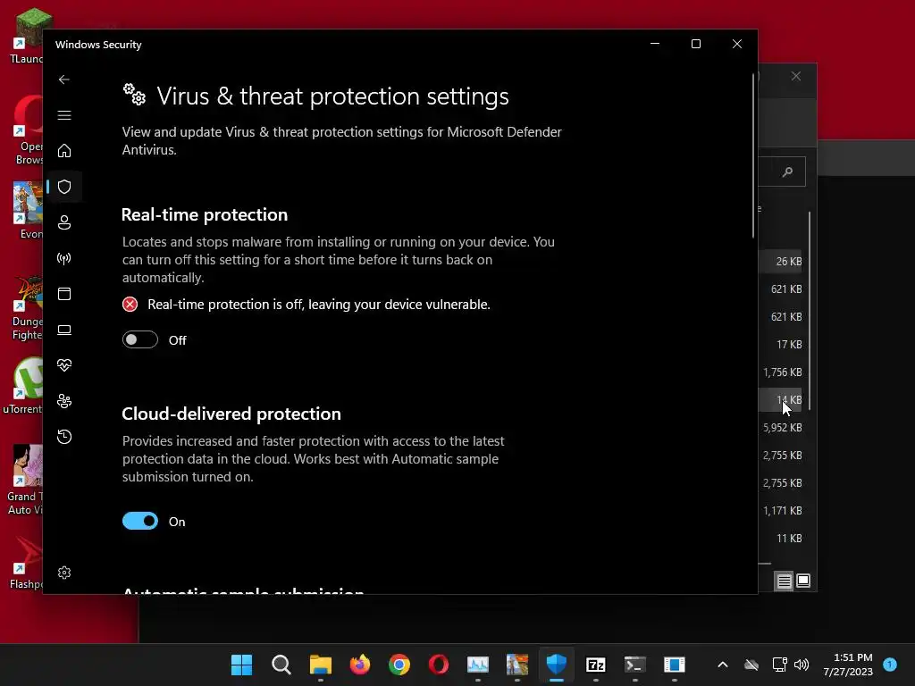This screenshot has height=686, width=915.
Task: Open Windows Security taskbar shield icon
Action: click(556, 665)
